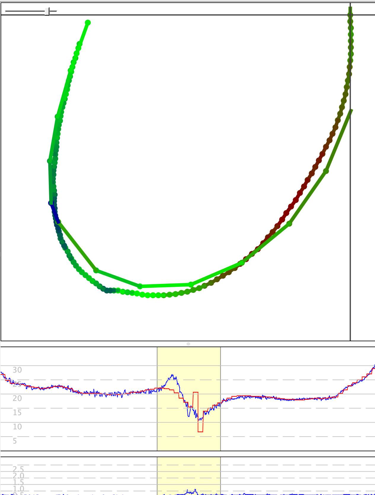
Task: Click left end of flat bottom polyline segment
Action: point(140,286)
